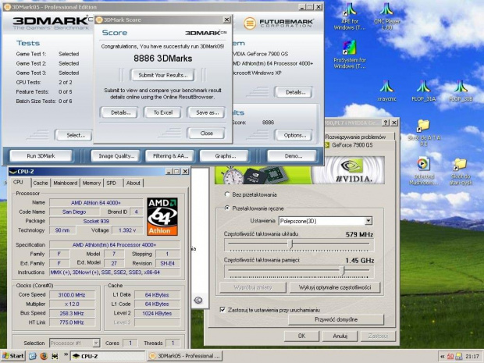
Task: Switch to the Mainboard tab in CPU-Z
Action: 66,183
